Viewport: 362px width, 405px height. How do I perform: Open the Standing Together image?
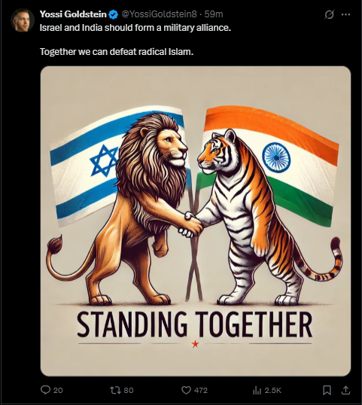[x=196, y=221]
